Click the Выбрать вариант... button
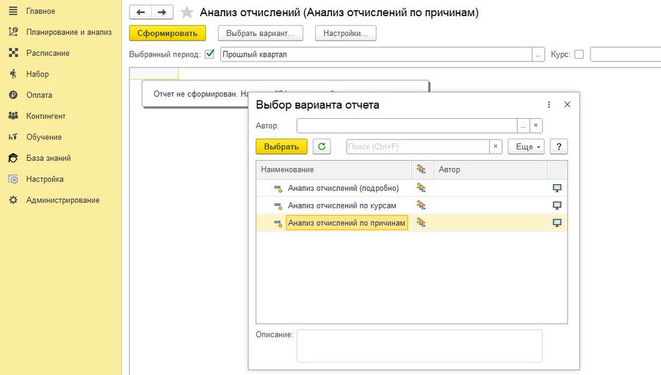 point(261,33)
